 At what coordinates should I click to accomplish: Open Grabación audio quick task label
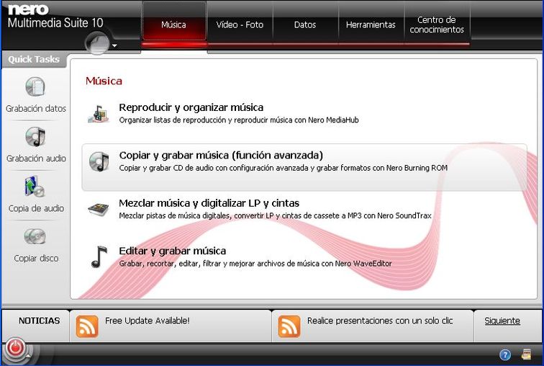tap(36, 159)
